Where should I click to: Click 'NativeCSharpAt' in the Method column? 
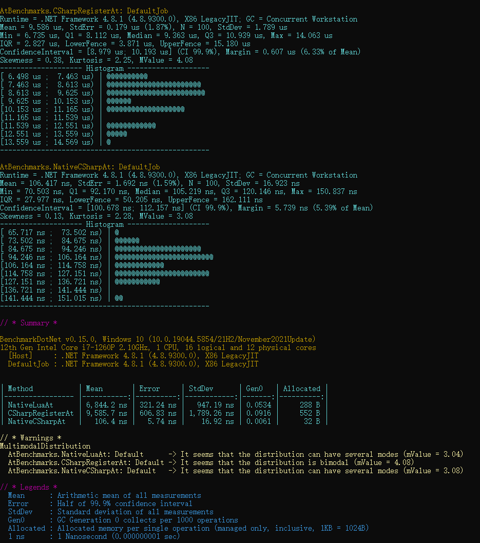click(37, 422)
